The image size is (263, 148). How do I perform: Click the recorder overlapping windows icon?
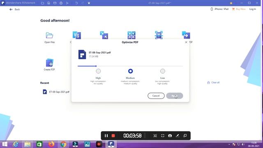tap(185, 136)
